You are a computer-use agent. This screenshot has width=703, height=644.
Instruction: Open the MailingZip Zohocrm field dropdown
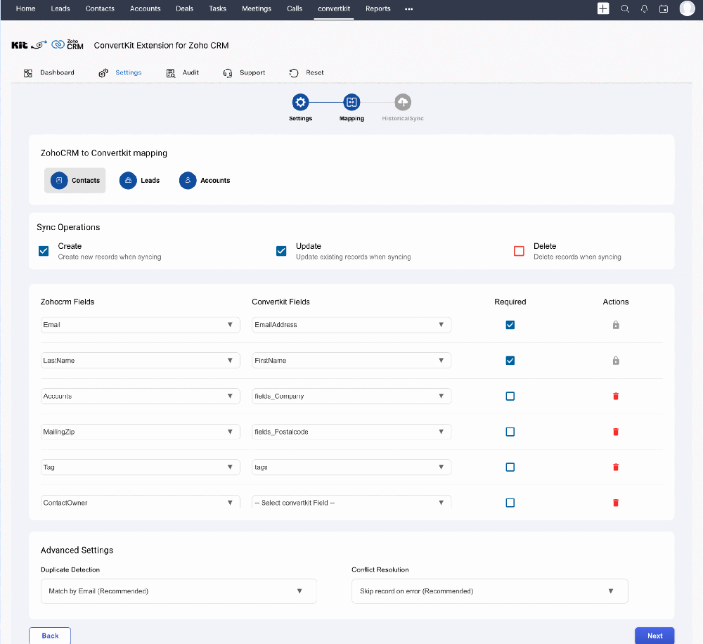tap(141, 432)
